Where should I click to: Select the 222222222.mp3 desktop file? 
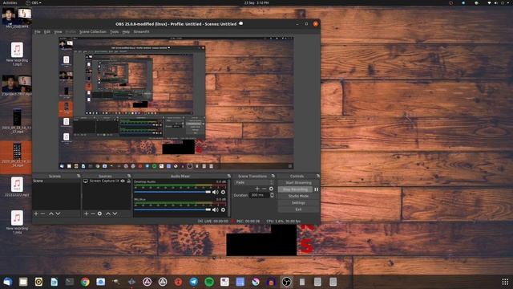[x=17, y=187]
